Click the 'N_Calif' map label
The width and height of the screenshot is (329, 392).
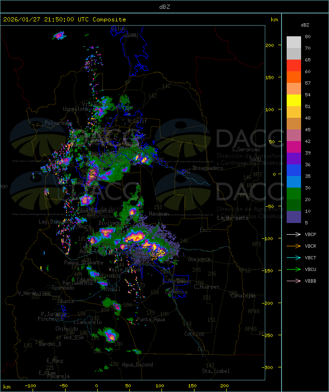pos(137,121)
